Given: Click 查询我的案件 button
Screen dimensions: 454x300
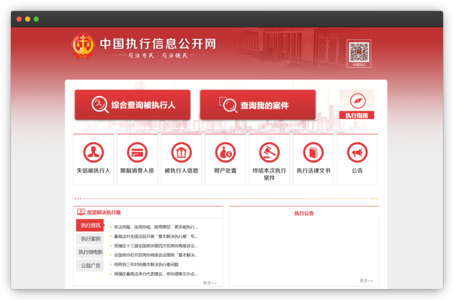Looking at the screenshot, I should [x=258, y=105].
